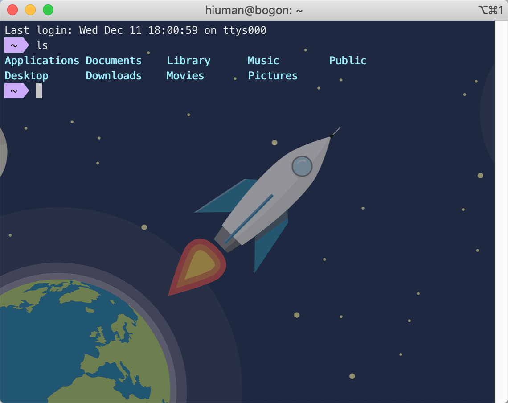The width and height of the screenshot is (508, 403).
Task: Click the Desktop directory name
Action: [x=27, y=76]
